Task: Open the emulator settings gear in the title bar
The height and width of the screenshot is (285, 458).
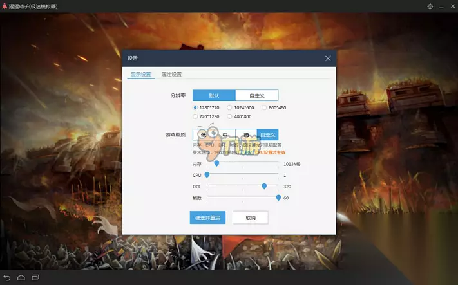Action: [x=430, y=6]
